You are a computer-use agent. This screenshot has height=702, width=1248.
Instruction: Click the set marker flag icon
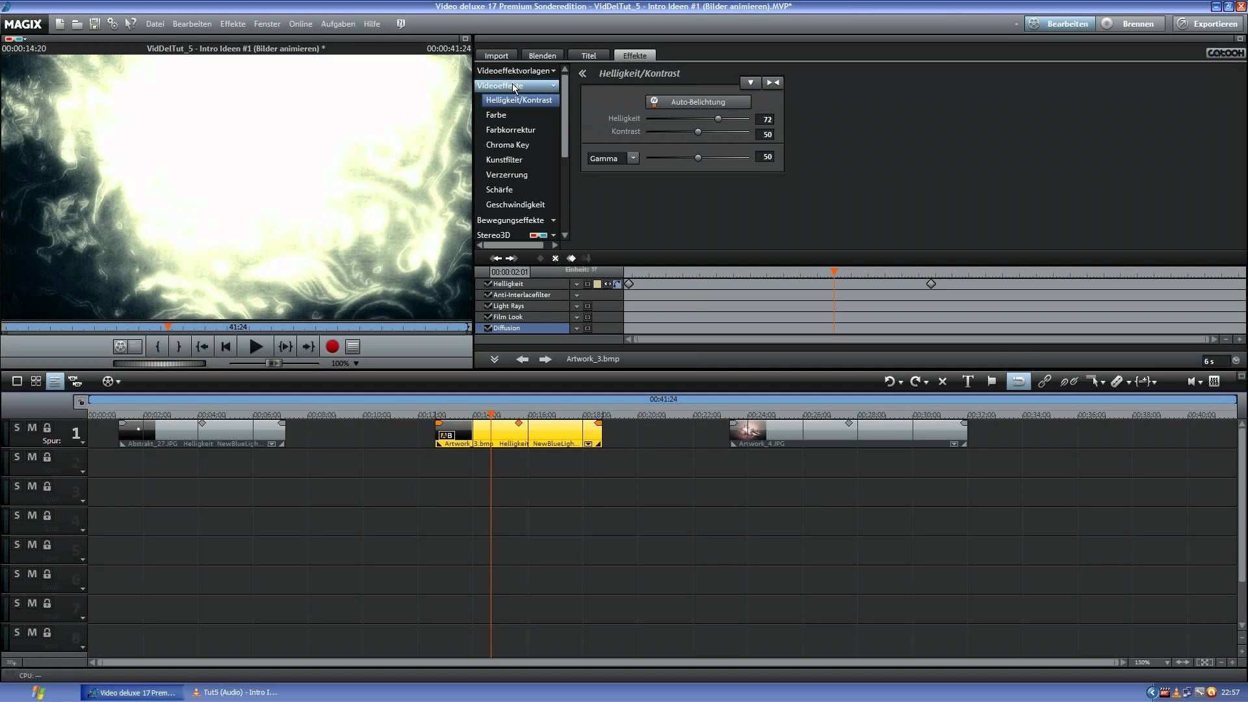[x=992, y=382]
